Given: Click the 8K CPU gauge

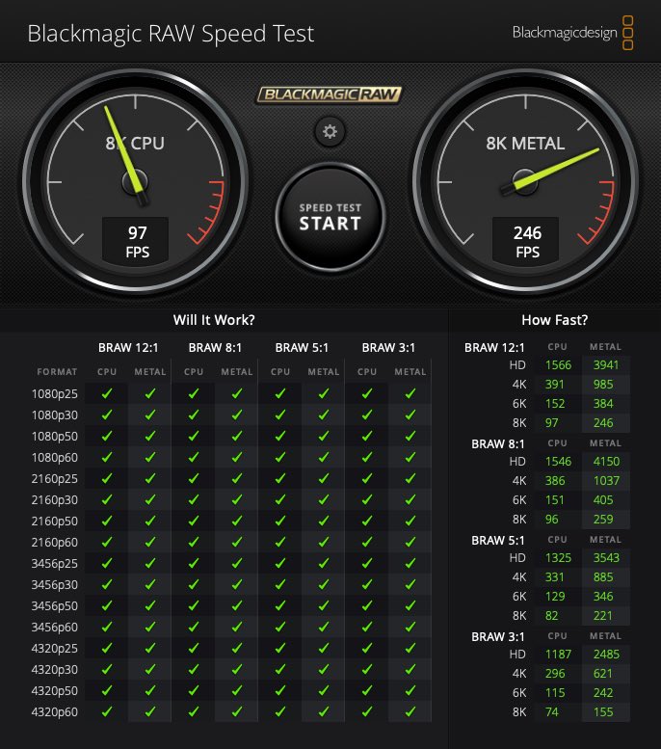Looking at the screenshot, I should pos(136,181).
